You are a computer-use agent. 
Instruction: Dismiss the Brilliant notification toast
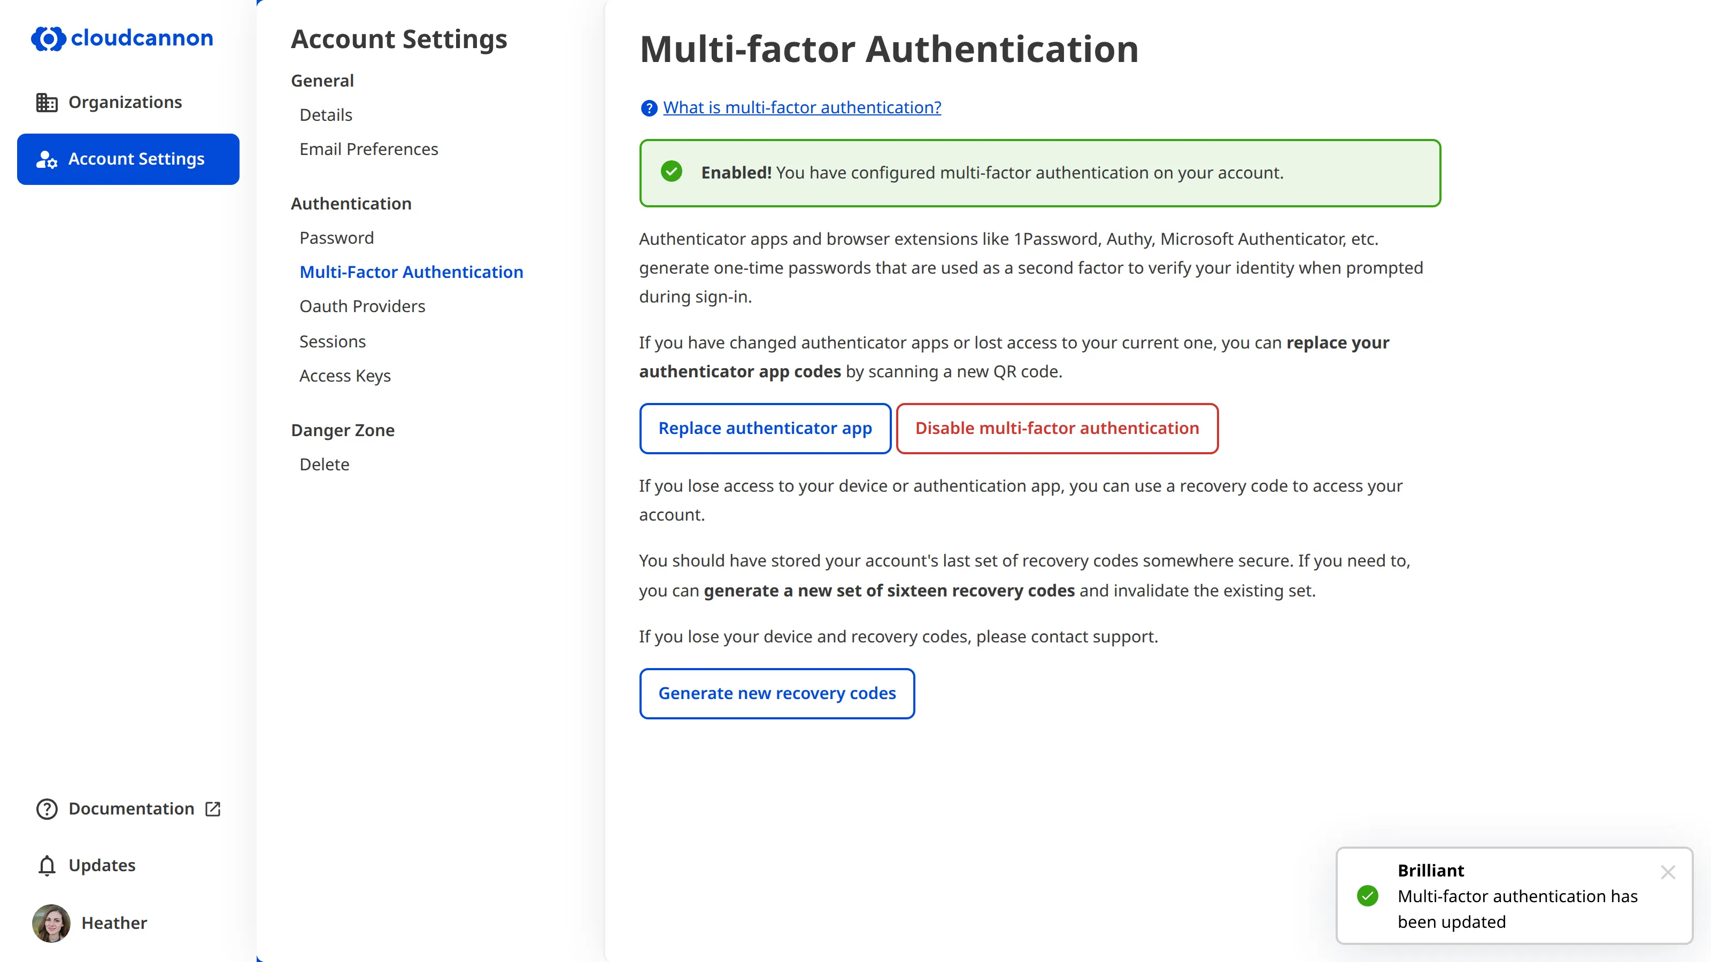(x=1668, y=872)
